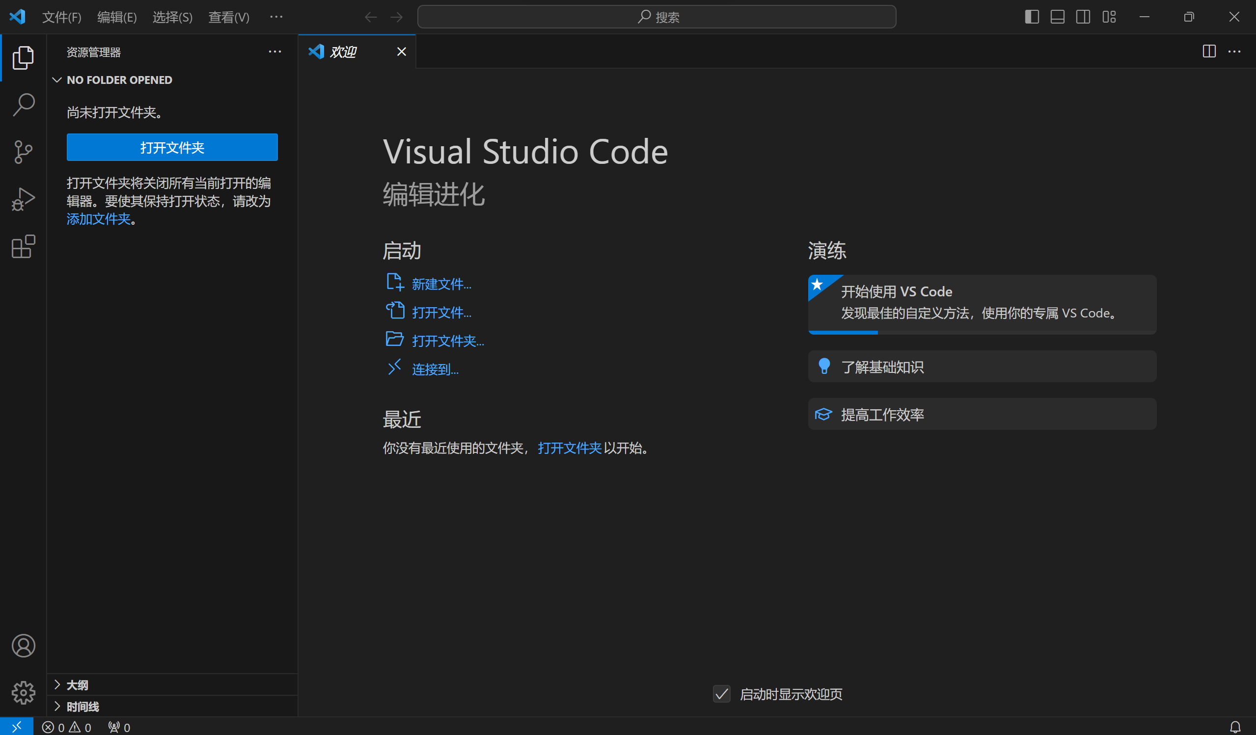This screenshot has width=1256, height=735.
Task: Open the customize layout icon
Action: [x=1109, y=17]
